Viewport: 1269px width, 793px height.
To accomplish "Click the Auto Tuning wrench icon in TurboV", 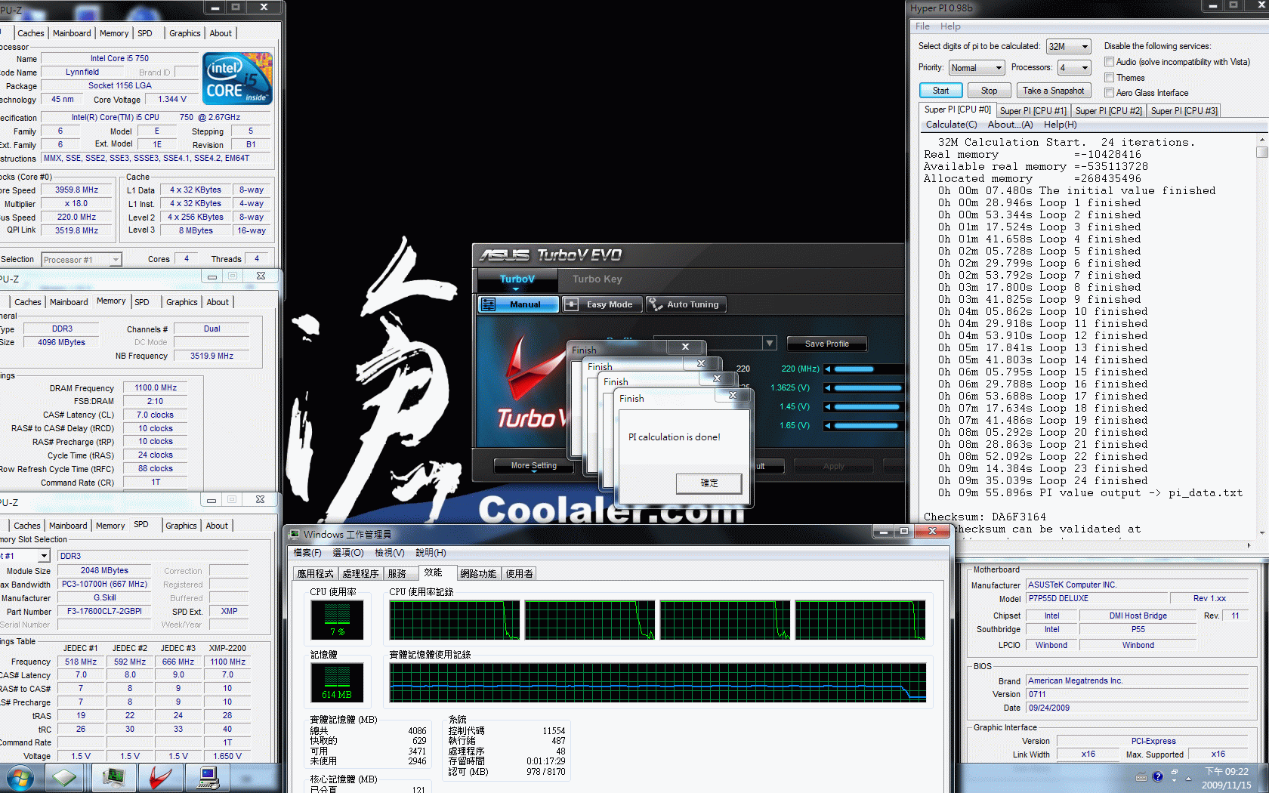I will (654, 304).
